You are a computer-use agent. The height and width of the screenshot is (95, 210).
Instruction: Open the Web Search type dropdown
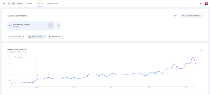point(56,37)
